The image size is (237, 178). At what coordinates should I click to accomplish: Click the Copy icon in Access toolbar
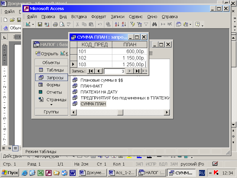coord(84,24)
